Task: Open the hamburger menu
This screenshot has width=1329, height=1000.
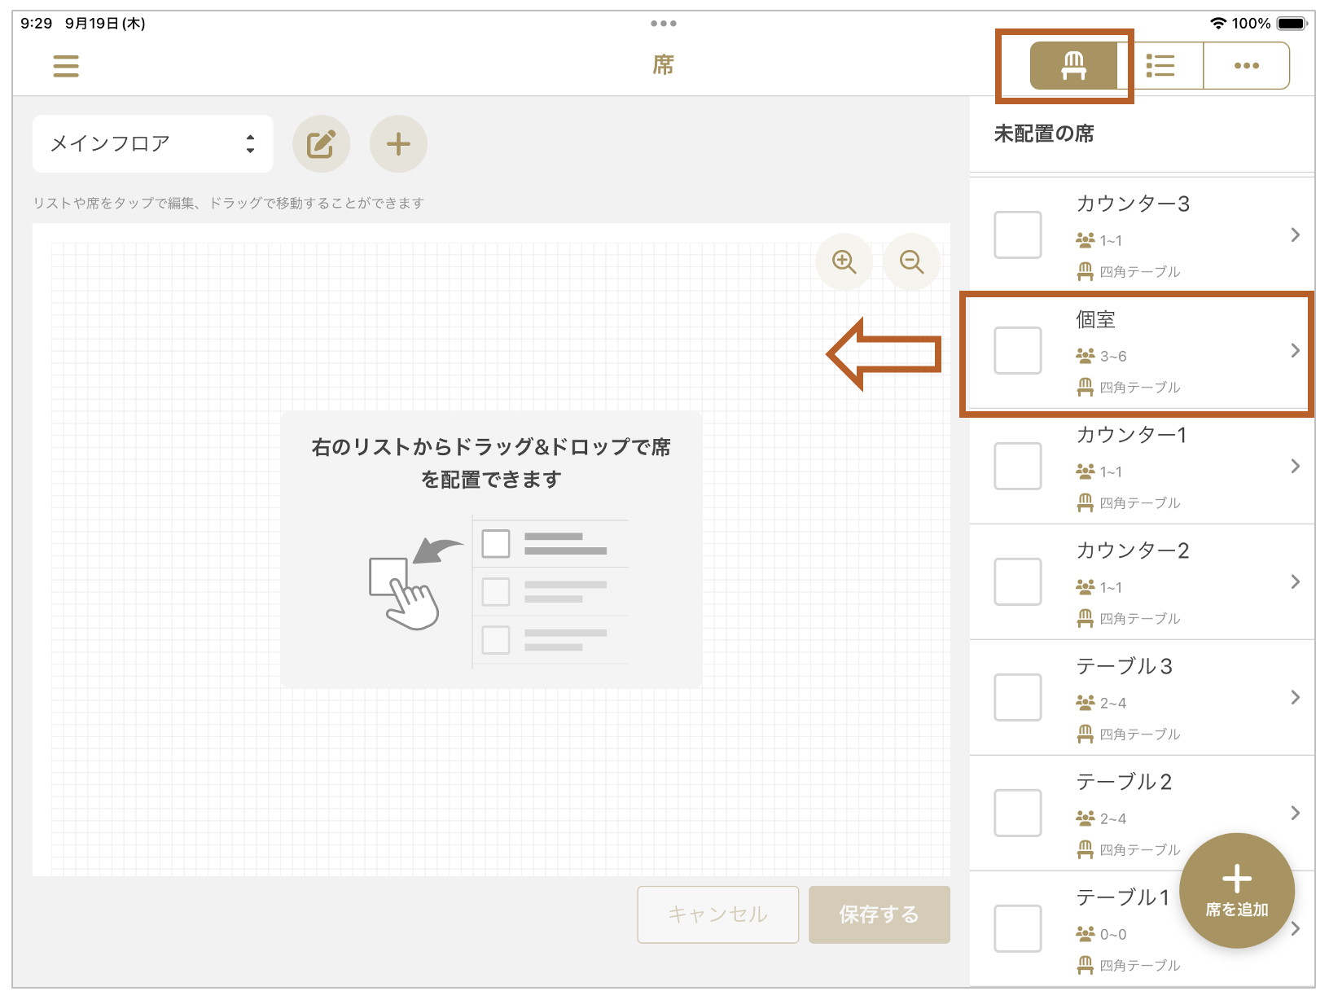Action: [66, 66]
